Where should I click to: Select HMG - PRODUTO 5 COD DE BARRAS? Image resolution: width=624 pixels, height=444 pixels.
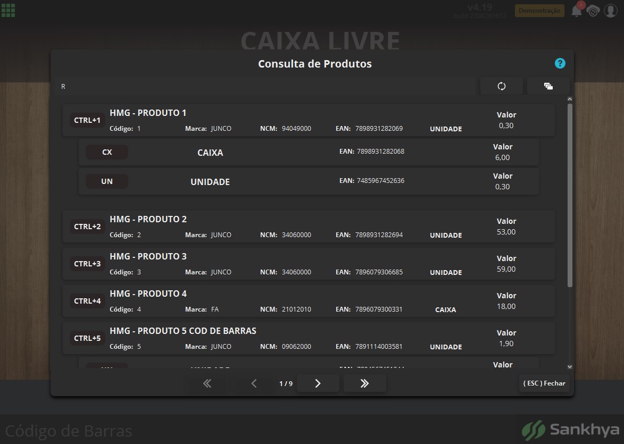click(x=309, y=338)
